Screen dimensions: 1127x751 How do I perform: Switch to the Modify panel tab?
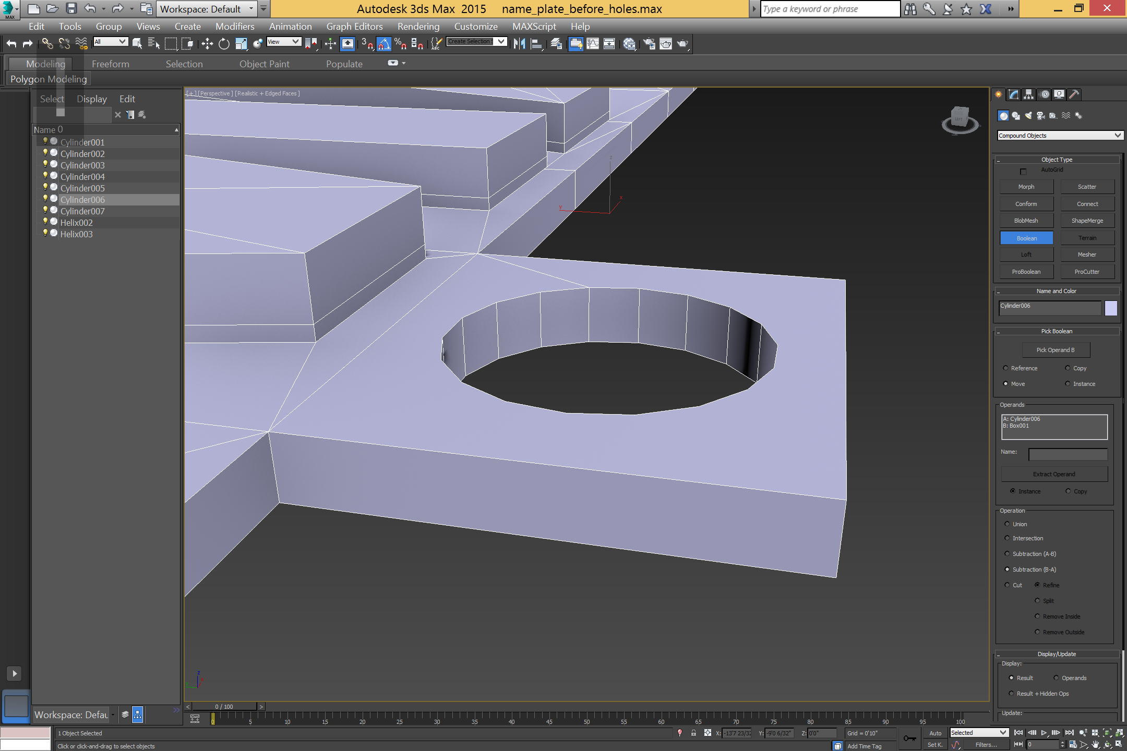[1013, 94]
